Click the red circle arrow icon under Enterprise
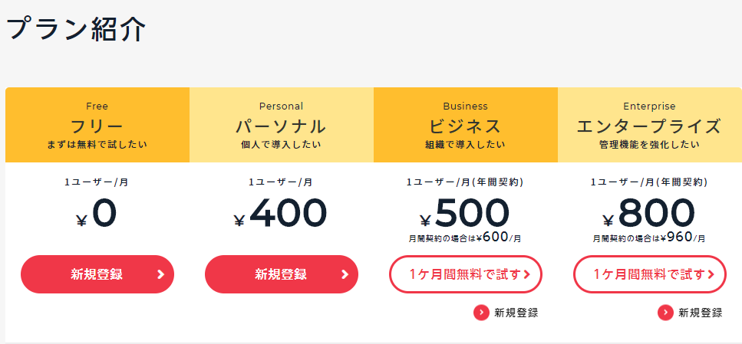Screen dimensions: 742x344 tap(665, 313)
